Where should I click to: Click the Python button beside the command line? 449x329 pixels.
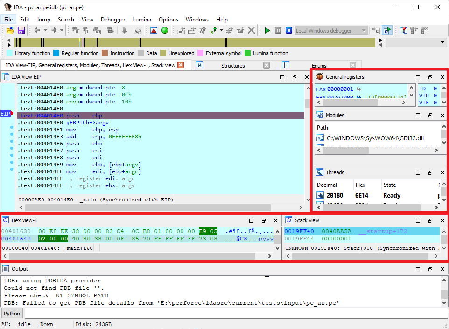click(12, 314)
